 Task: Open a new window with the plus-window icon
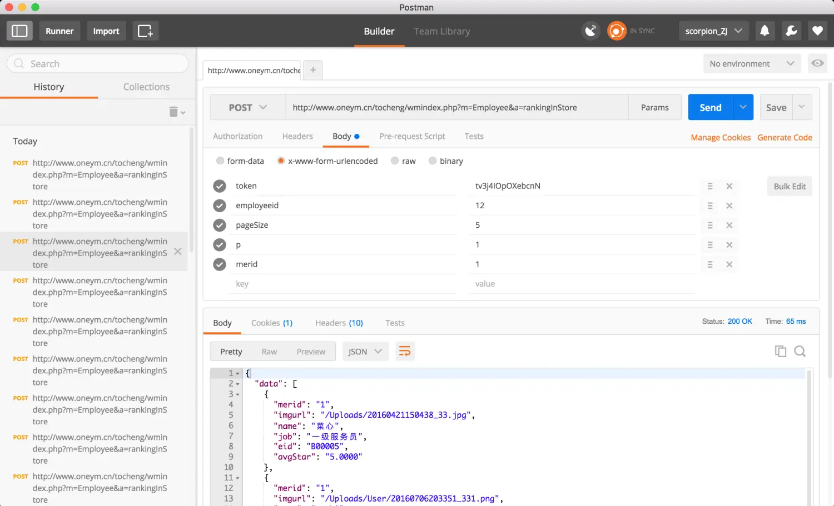[145, 31]
